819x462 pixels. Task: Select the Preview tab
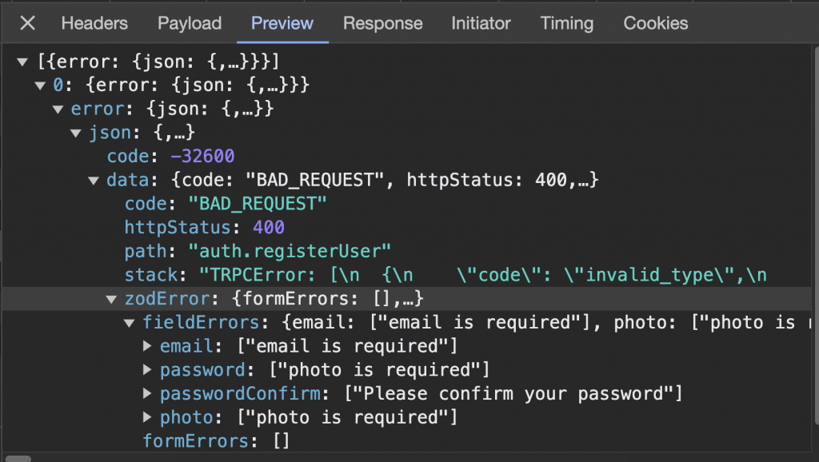coord(282,23)
